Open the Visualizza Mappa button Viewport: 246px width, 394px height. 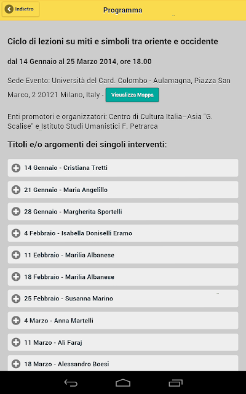tap(132, 95)
